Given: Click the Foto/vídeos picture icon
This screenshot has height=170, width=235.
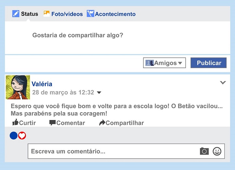Looking at the screenshot, I should point(46,14).
